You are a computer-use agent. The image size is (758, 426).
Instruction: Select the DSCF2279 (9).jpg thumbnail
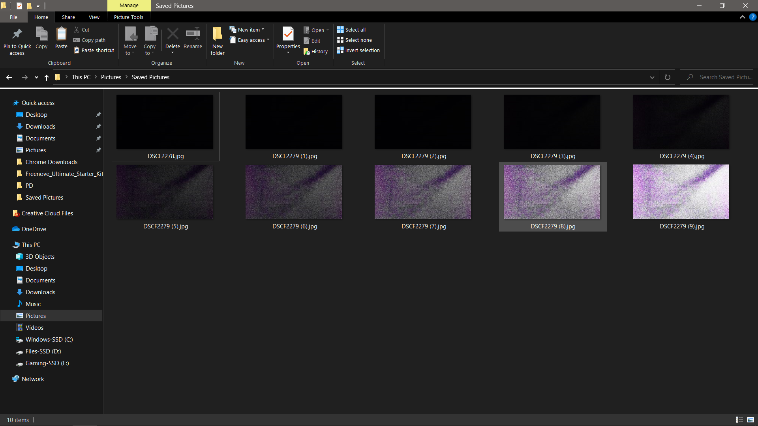click(681, 192)
